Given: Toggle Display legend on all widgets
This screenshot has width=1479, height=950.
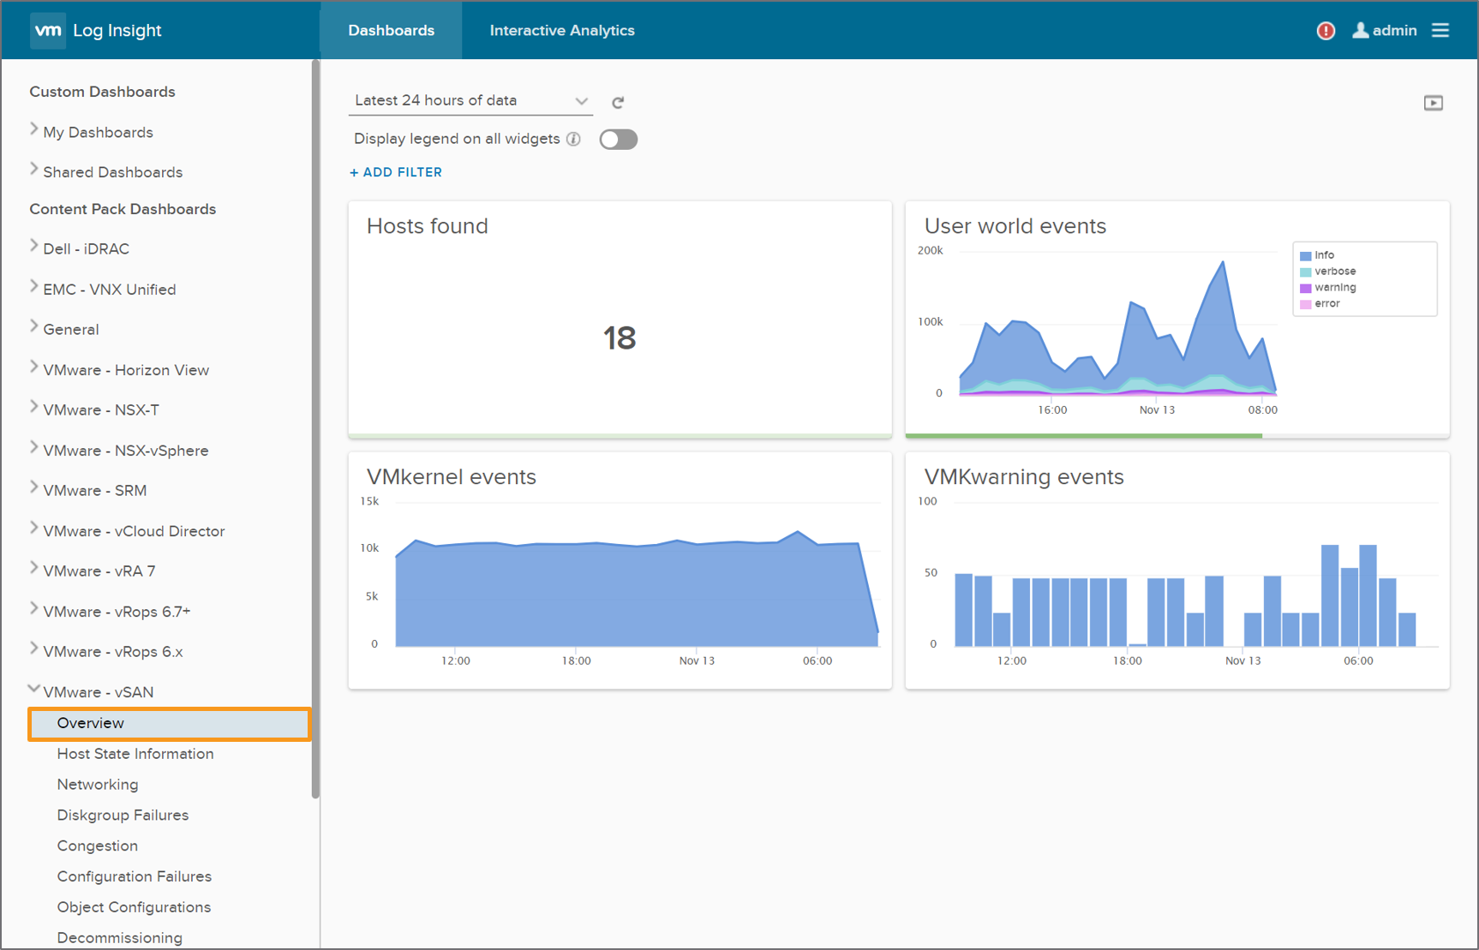Looking at the screenshot, I should [x=618, y=140].
